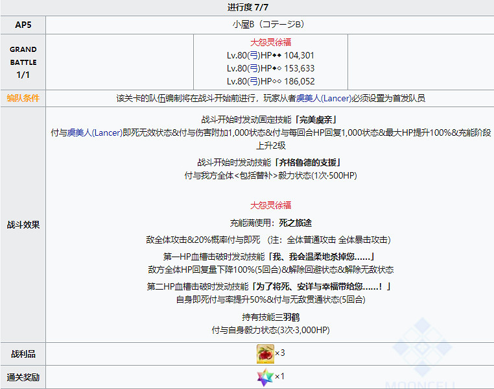The height and width of the screenshot is (389, 494).
Task: Select the ×1 quantity beside the quartz
Action: click(280, 376)
